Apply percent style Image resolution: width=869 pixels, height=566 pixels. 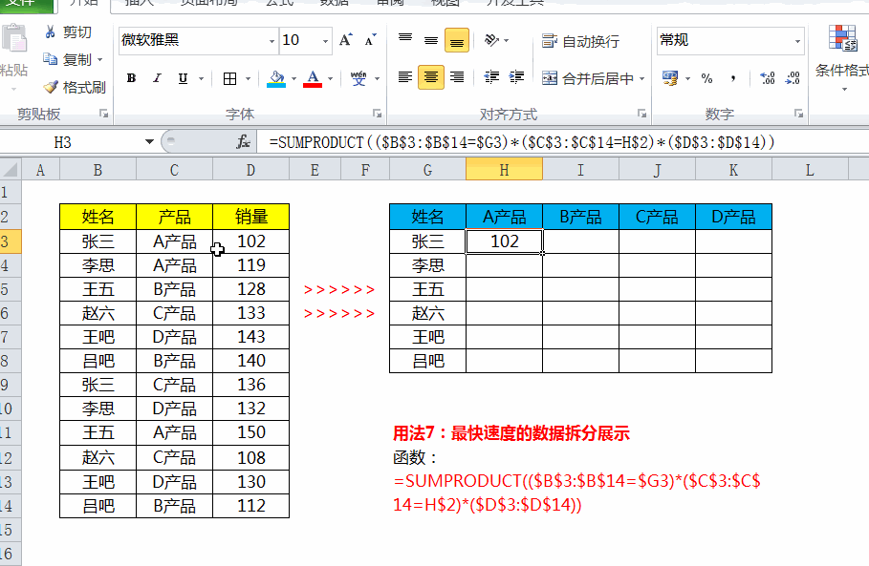[706, 78]
